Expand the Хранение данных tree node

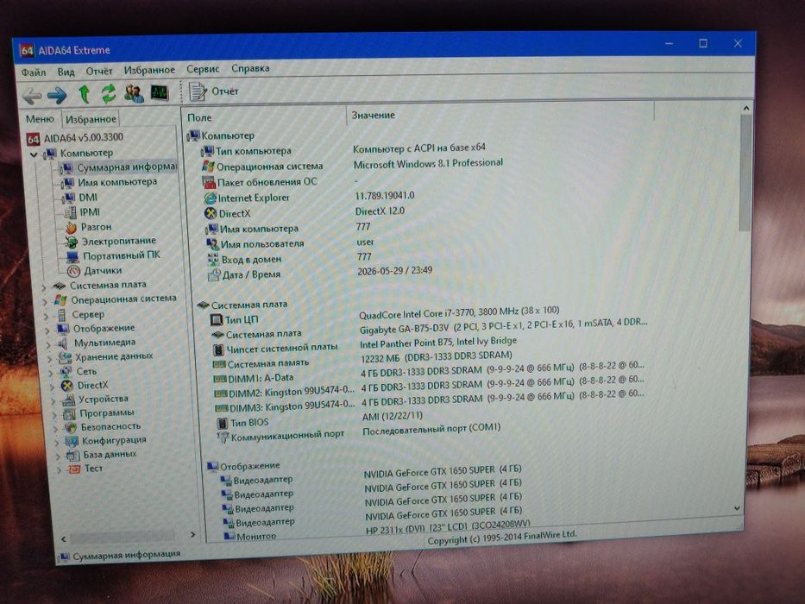[50, 358]
